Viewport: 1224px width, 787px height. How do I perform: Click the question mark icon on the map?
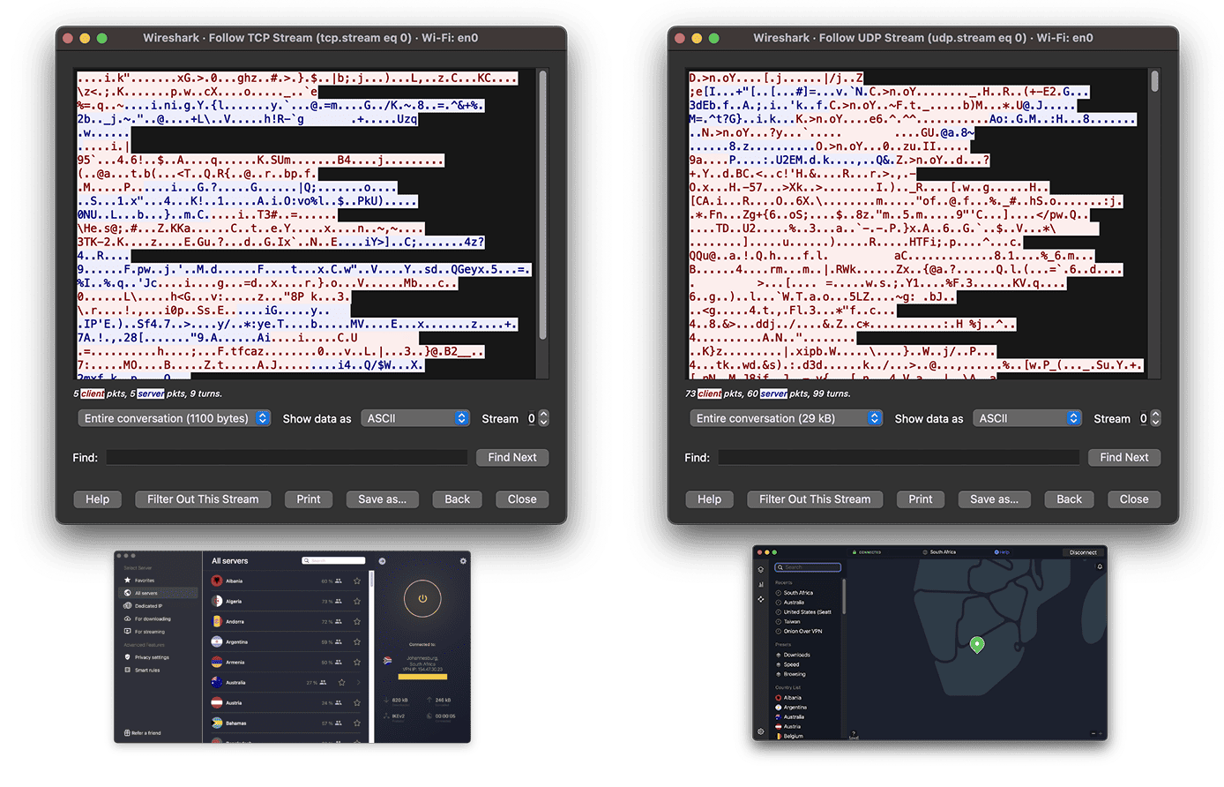tap(854, 733)
